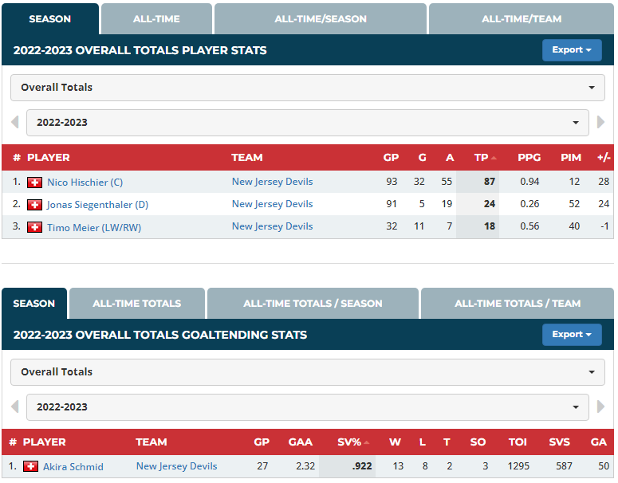Open Nico Hischier's player profile
This screenshot has width=618, height=483.
coord(85,183)
